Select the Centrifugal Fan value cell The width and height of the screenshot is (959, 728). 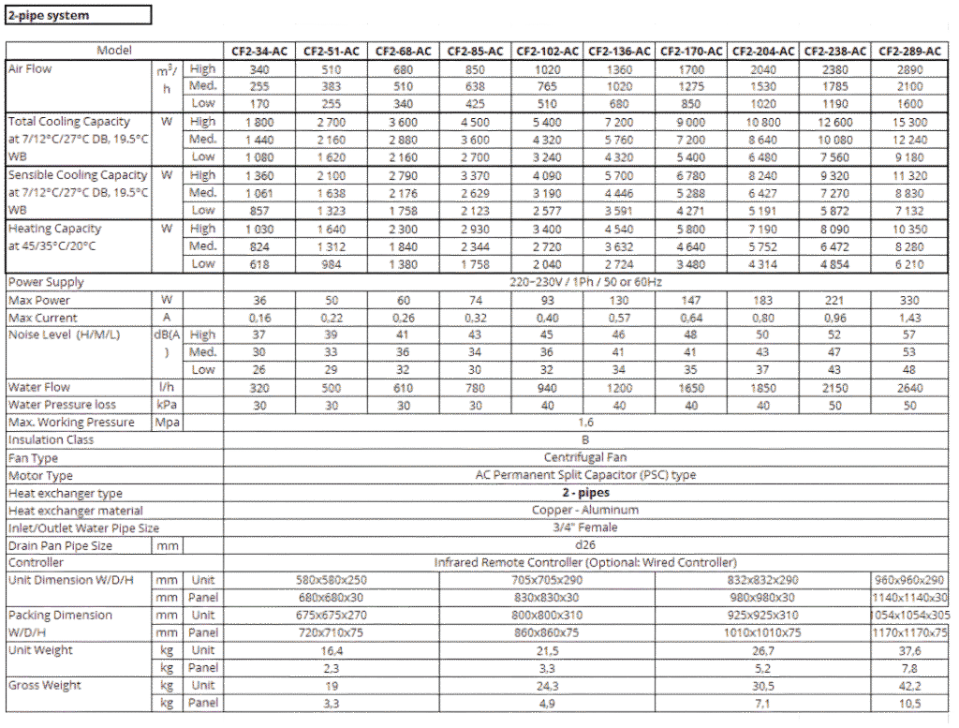point(585,458)
